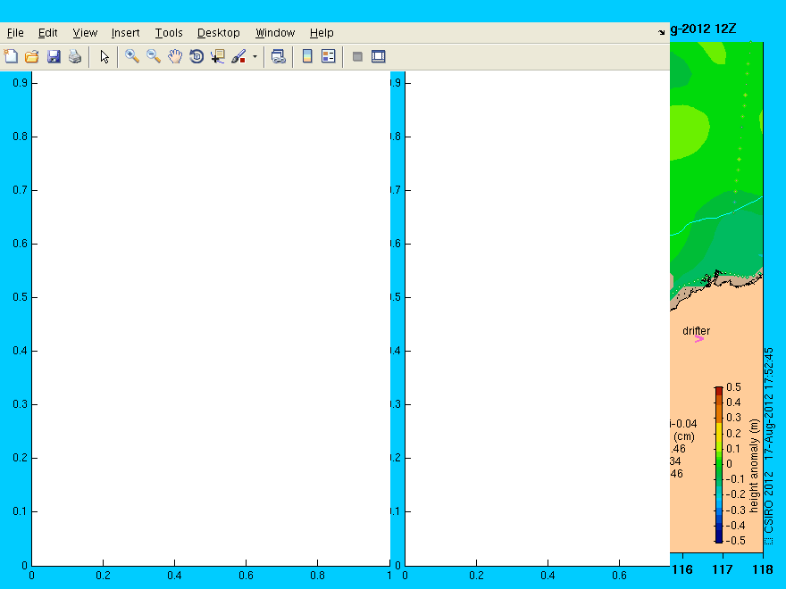
Task: Print the figure using the printer icon
Action: coord(75,56)
